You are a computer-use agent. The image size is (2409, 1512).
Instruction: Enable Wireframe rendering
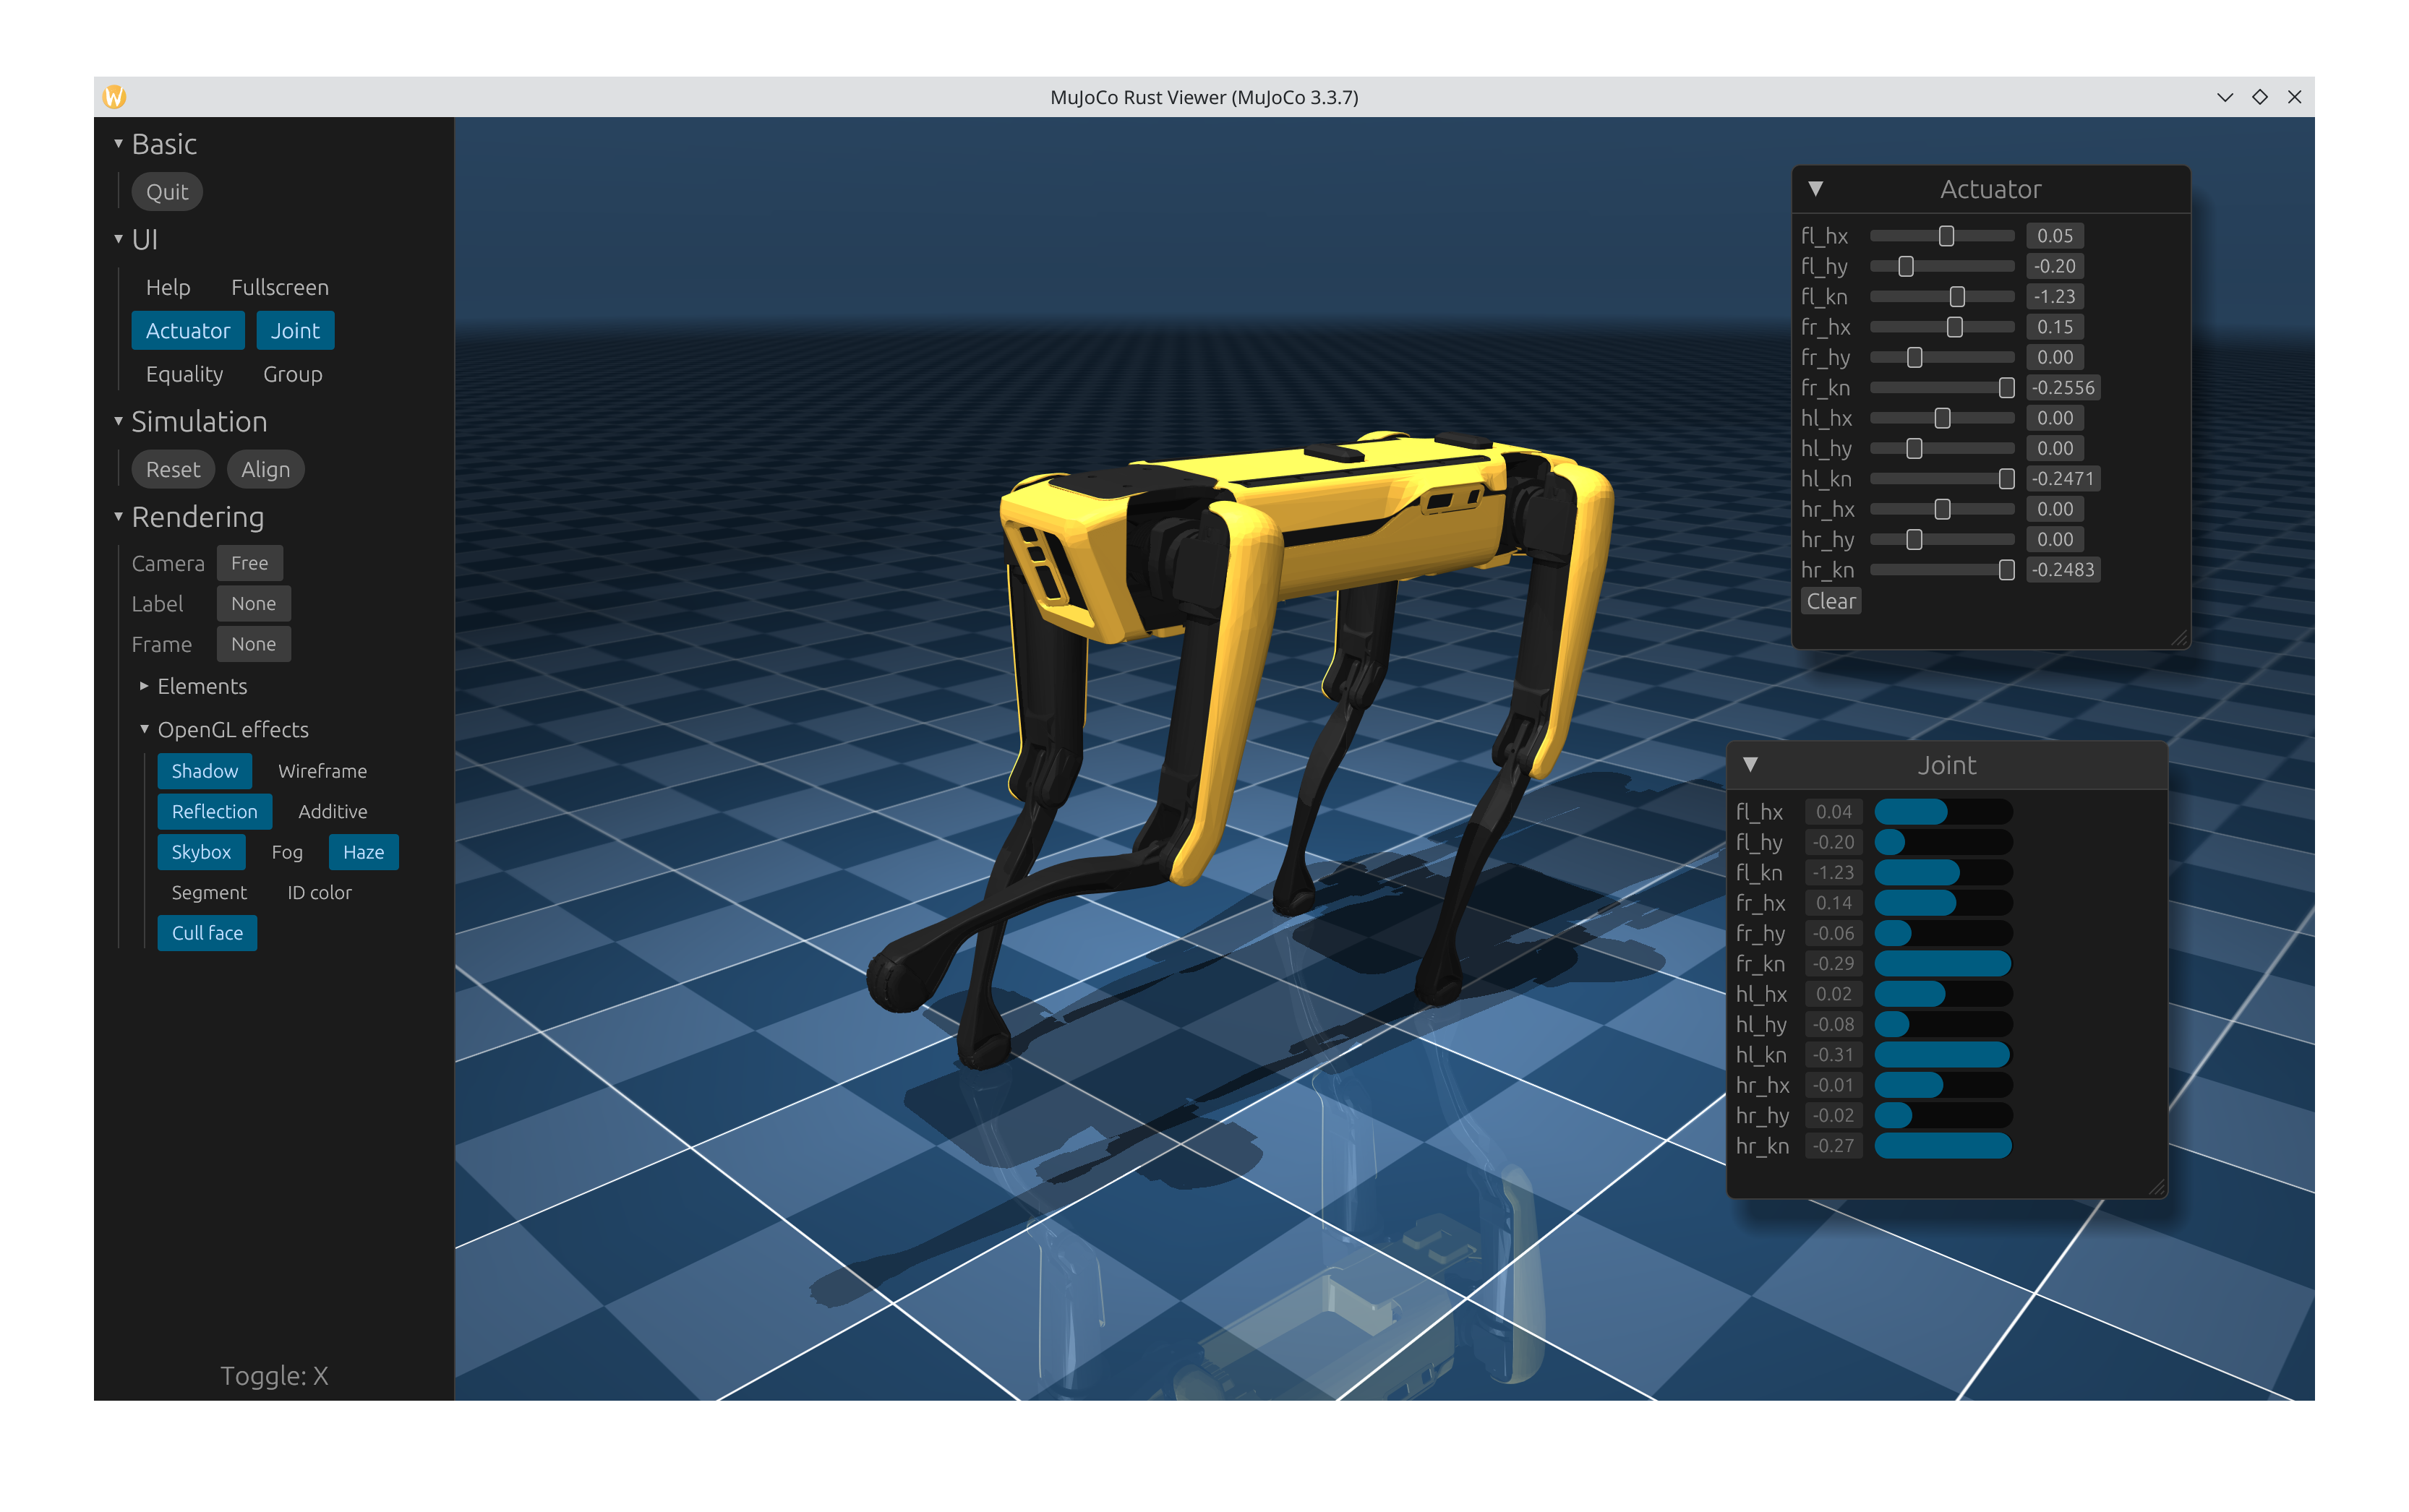pos(322,771)
